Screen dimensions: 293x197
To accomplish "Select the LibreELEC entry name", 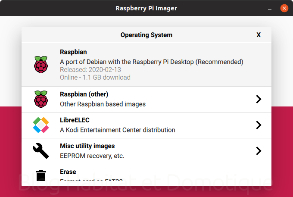I will click(x=75, y=120).
